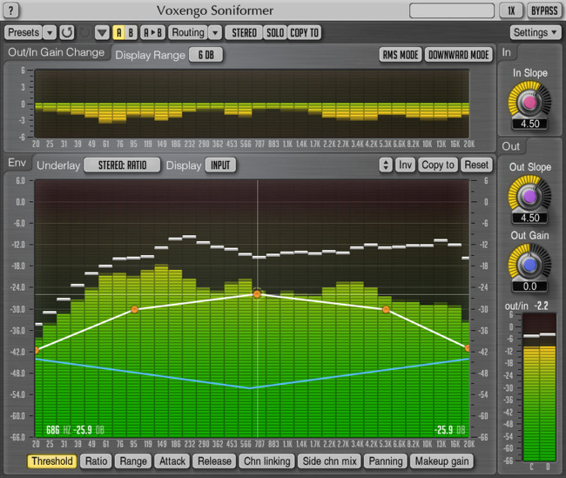
Task: Toggle the BYPASS button
Action: point(544,10)
